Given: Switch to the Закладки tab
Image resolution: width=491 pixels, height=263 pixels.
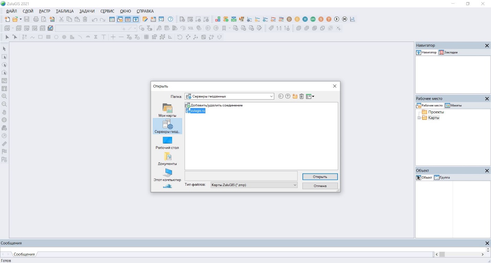Looking at the screenshot, I should coord(448,53).
